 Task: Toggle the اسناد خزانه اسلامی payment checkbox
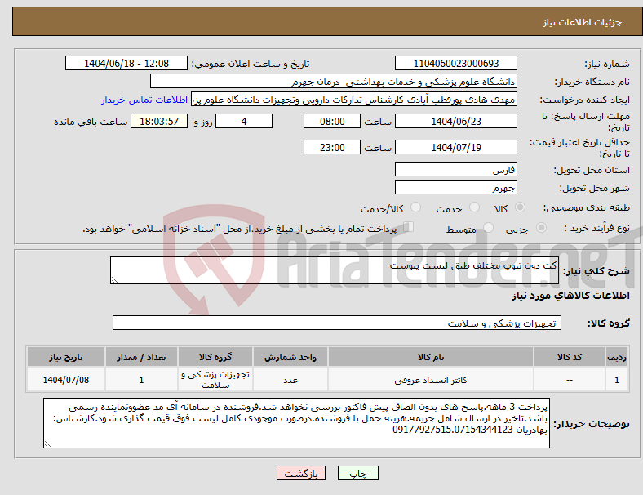pos(408,227)
